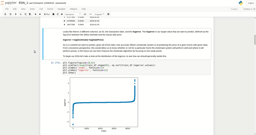Click the Trusted notebook button
Image resolution: width=256 pixels, height=135 pixels.
[x=234, y=9]
